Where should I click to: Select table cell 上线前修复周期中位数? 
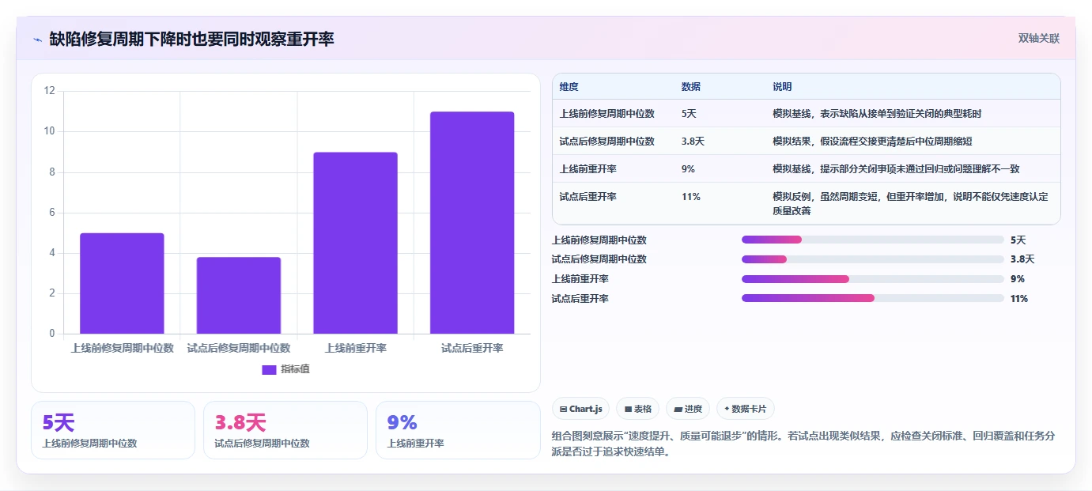coord(606,114)
